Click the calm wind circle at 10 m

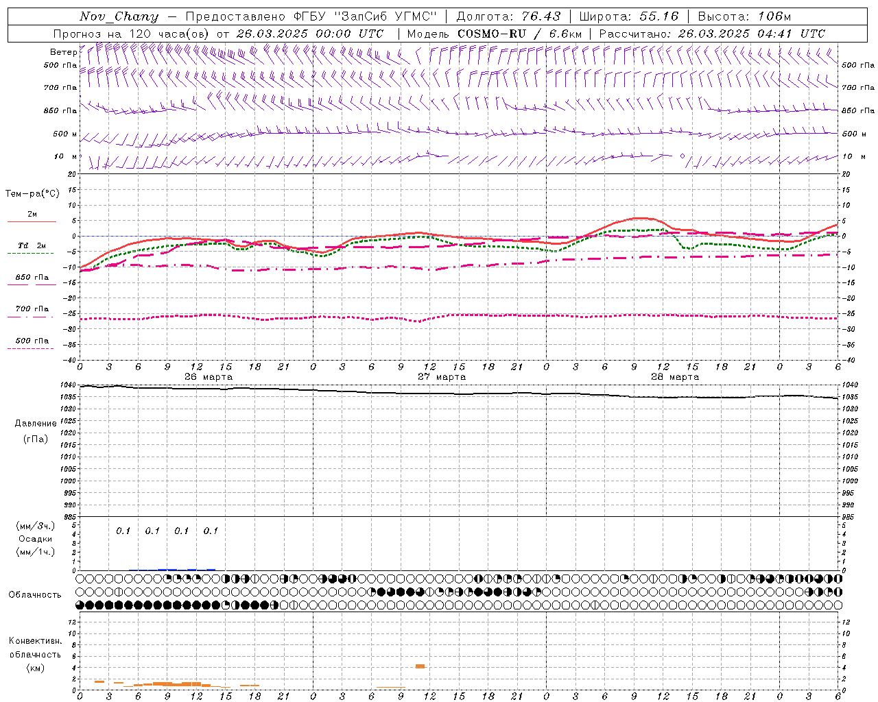pos(682,156)
